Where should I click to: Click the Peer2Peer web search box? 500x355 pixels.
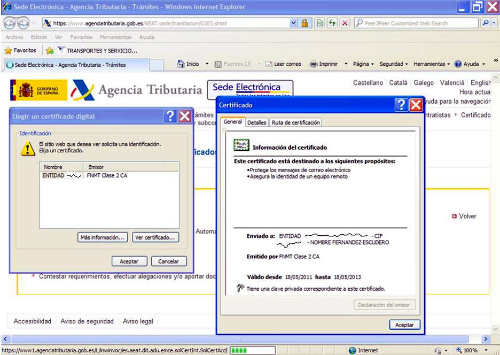[417, 23]
